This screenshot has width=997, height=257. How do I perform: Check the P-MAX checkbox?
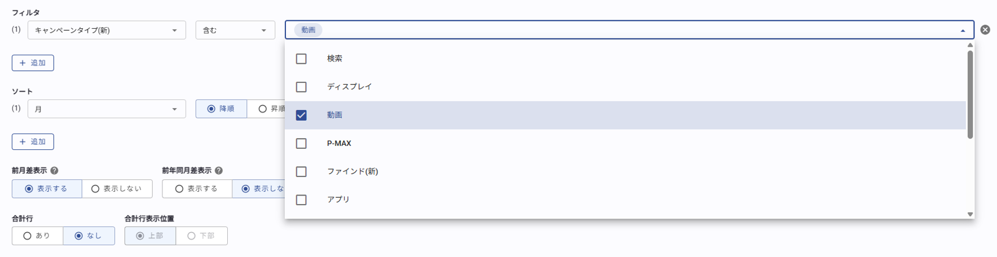(x=301, y=143)
